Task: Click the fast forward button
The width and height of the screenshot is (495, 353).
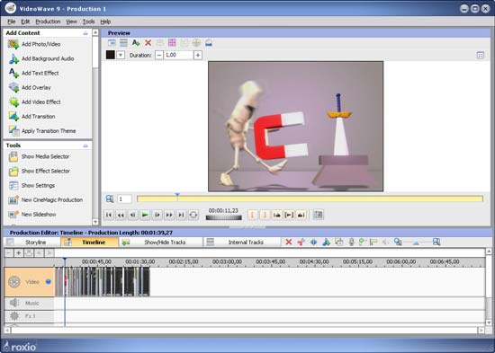Action: [169, 215]
